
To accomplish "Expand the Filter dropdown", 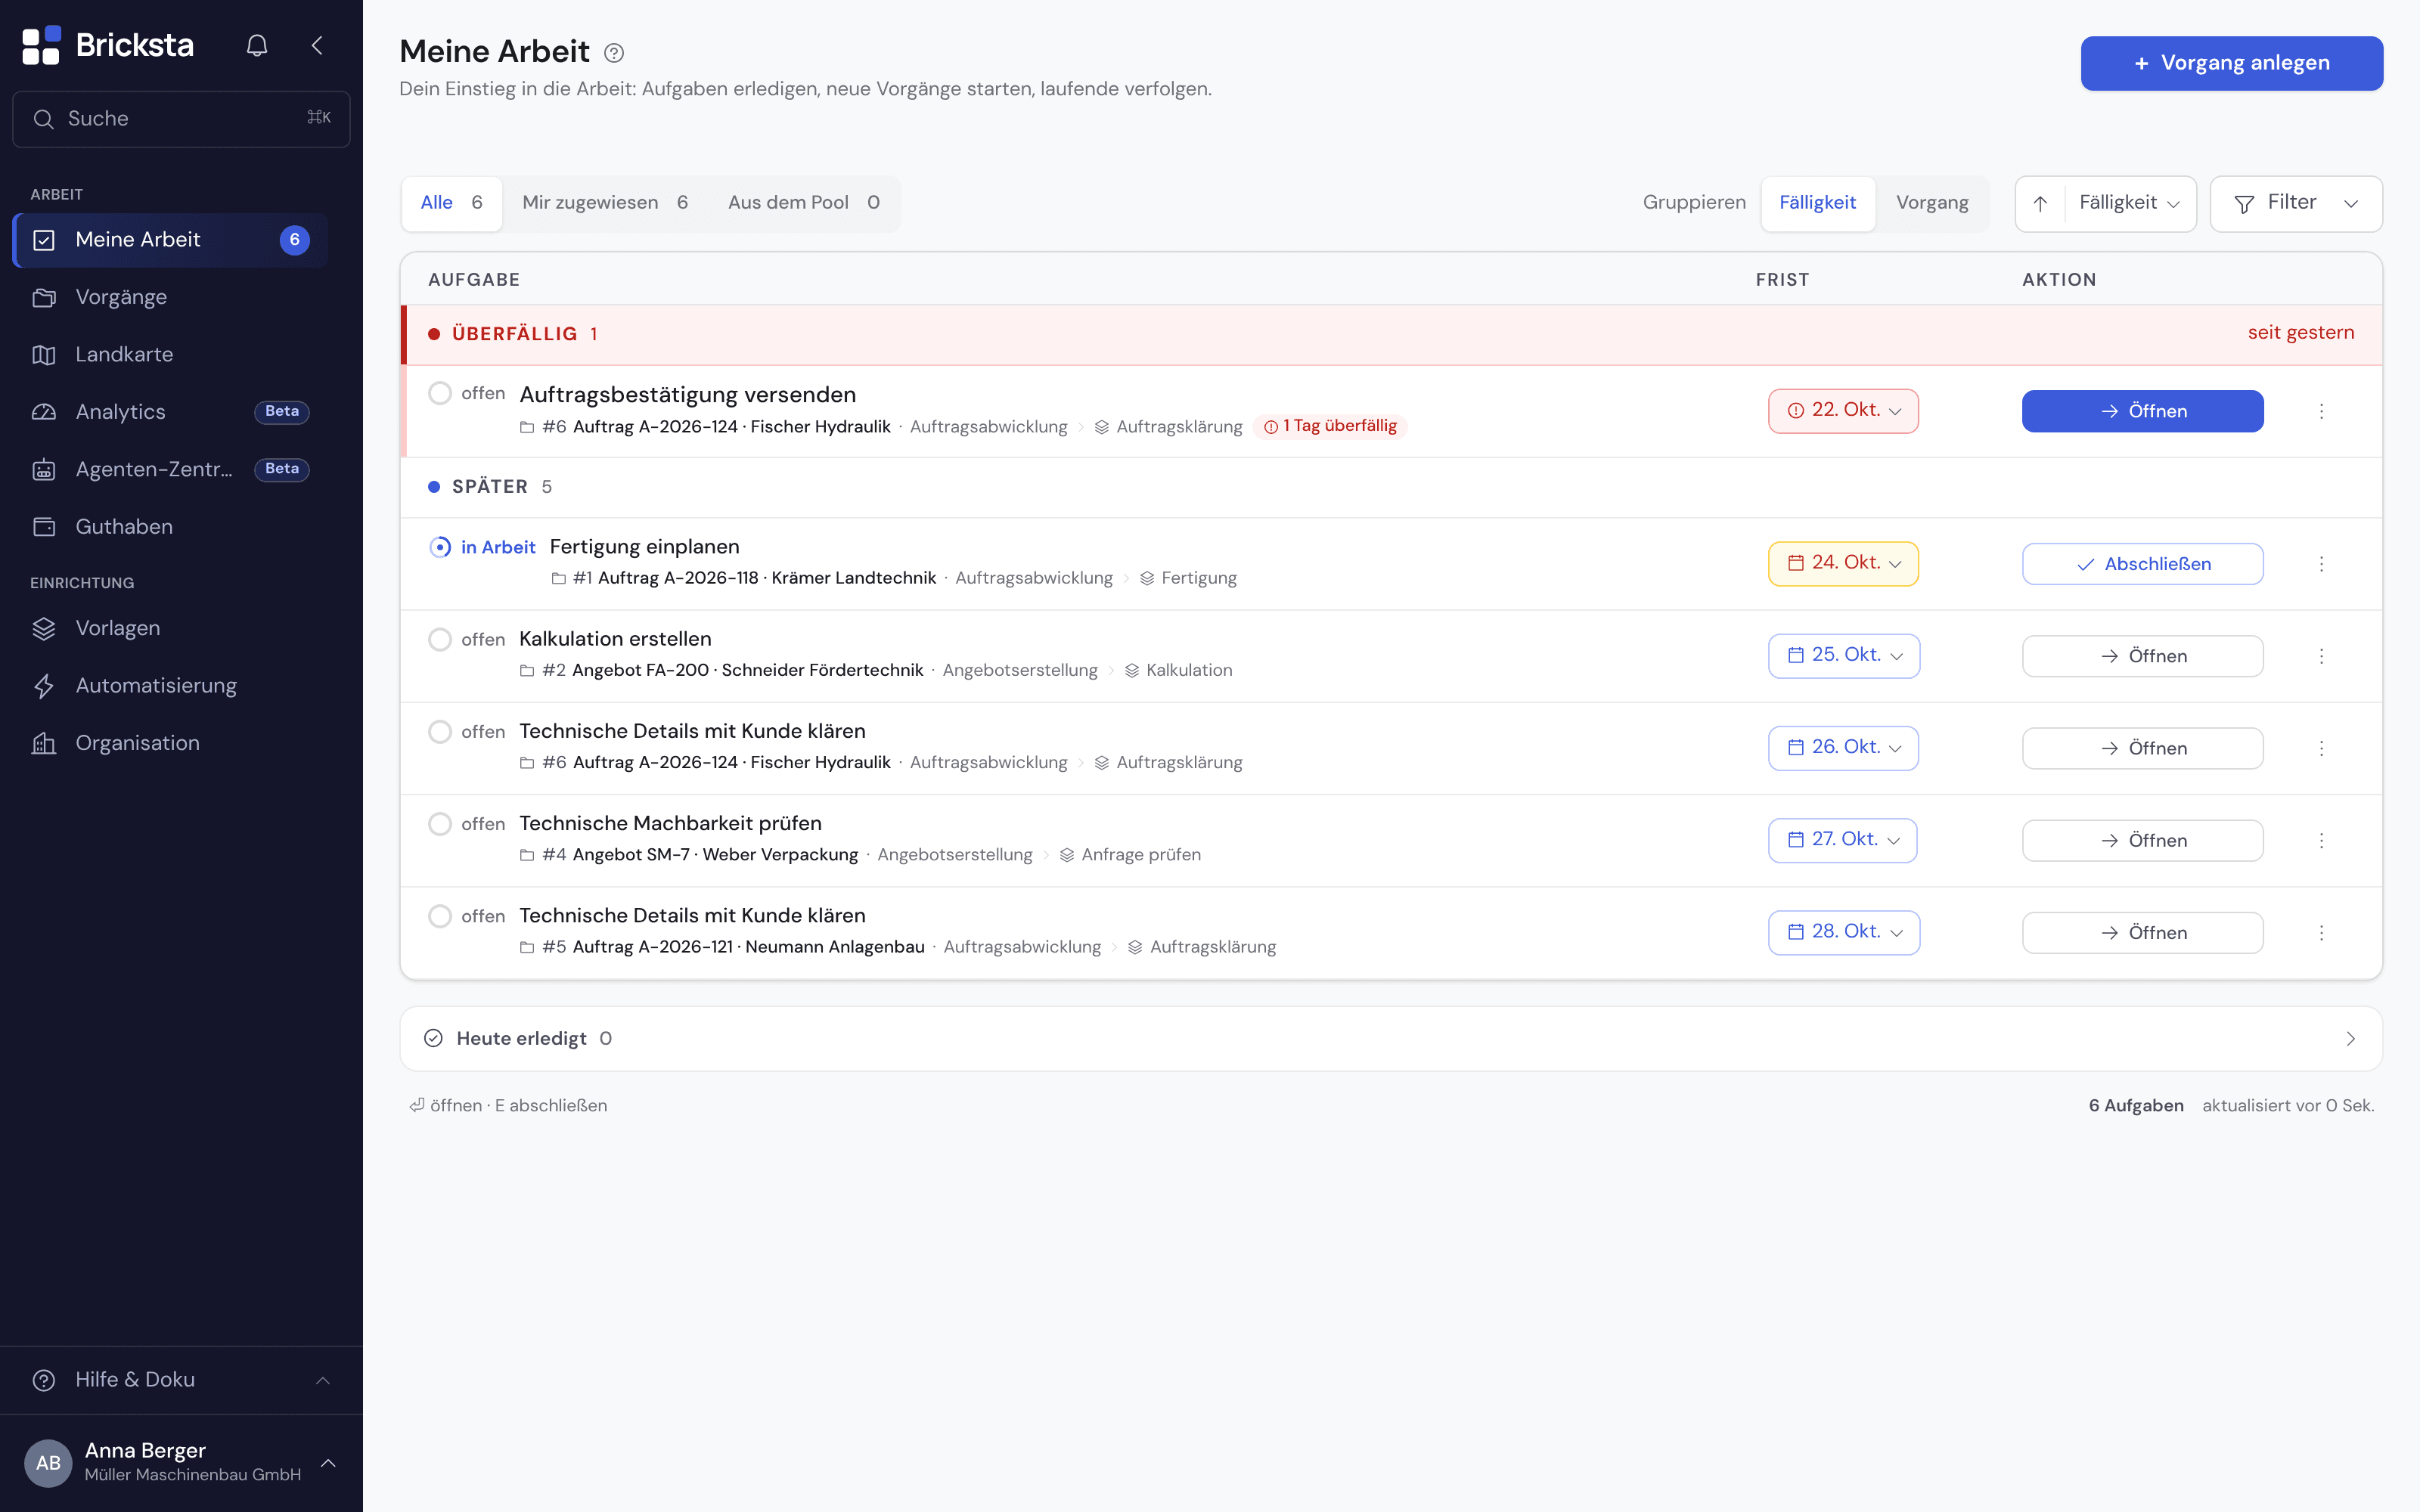I will click(2296, 203).
